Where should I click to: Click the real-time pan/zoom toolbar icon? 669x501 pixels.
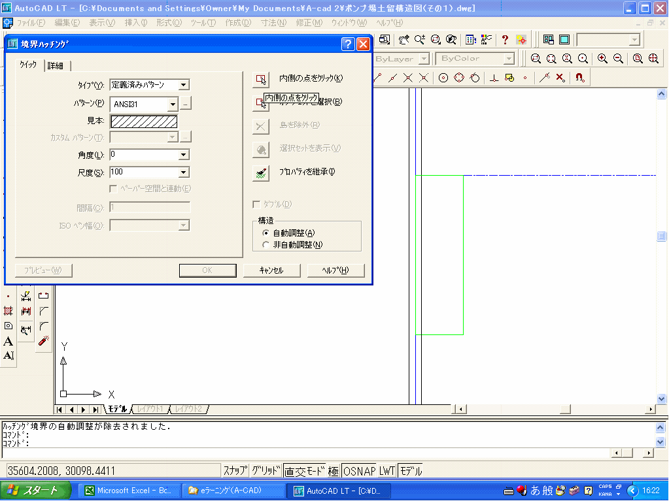point(403,40)
